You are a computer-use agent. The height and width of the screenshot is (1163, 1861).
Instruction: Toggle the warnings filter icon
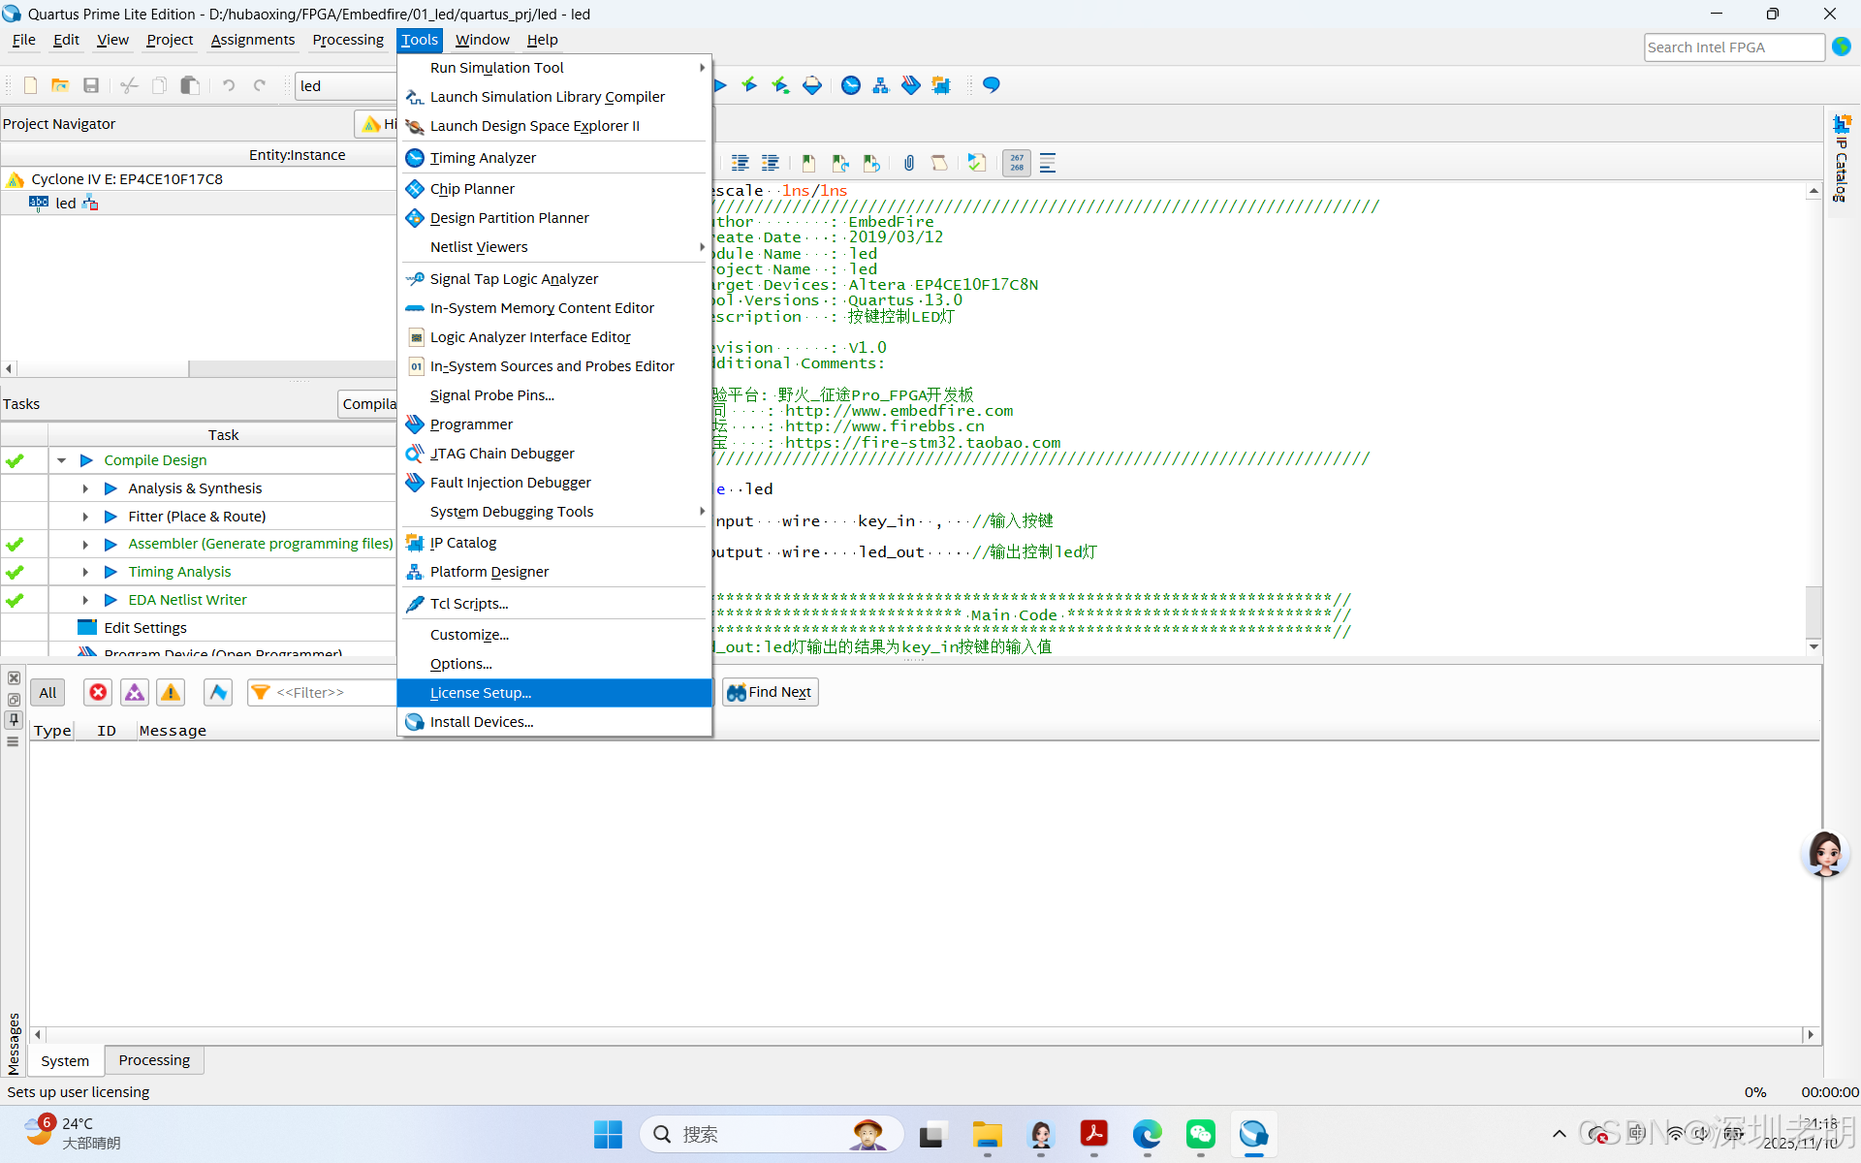point(170,692)
